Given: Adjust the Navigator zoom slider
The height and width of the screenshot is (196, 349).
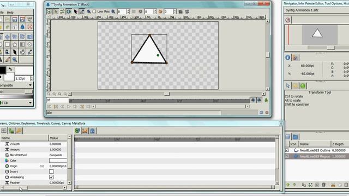Looking at the screenshot, I should point(331,48).
